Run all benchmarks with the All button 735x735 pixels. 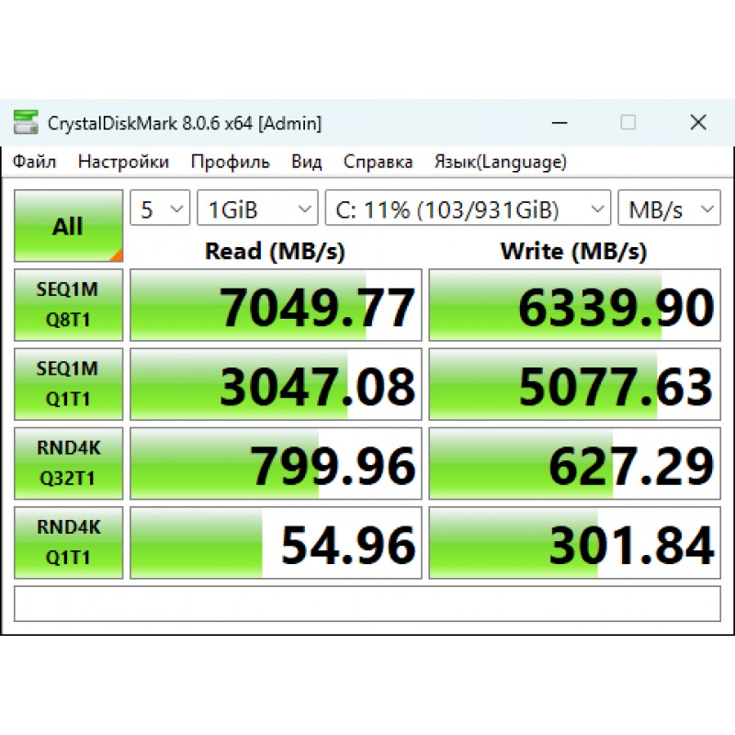click(68, 226)
